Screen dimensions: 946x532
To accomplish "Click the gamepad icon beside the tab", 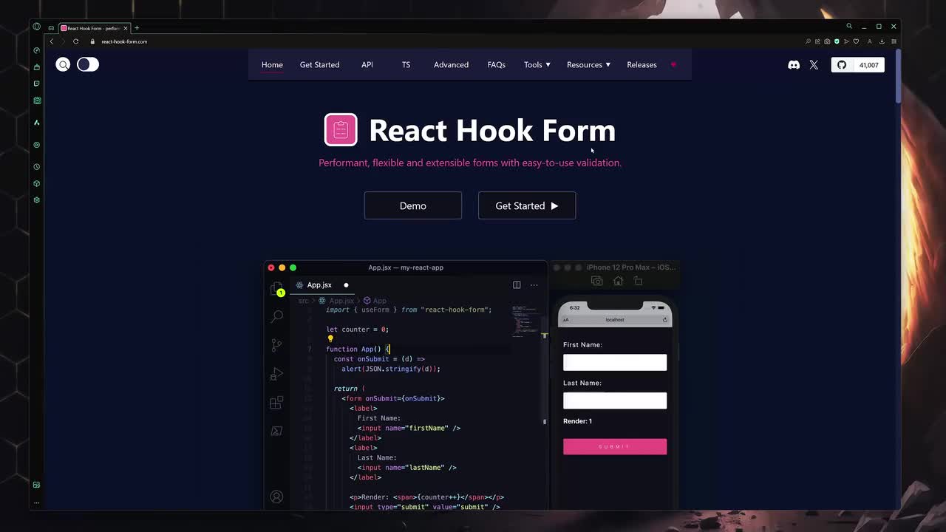I will (51, 28).
